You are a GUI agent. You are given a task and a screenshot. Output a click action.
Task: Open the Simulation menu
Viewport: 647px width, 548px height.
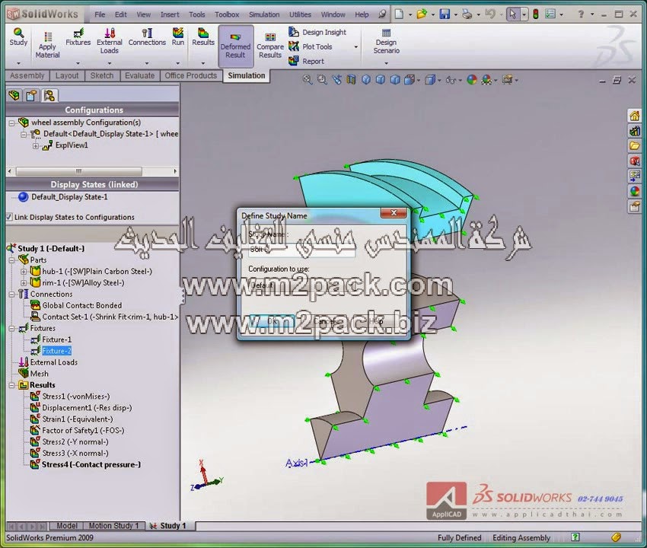click(264, 14)
